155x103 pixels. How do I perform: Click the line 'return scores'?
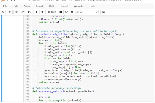click(x=49, y=82)
